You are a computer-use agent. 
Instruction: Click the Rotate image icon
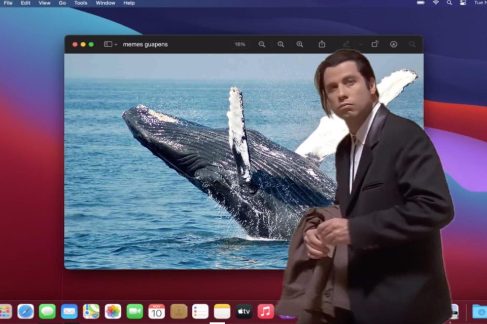375,45
